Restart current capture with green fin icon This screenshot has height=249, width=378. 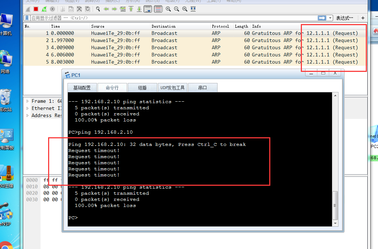tap(44, 9)
